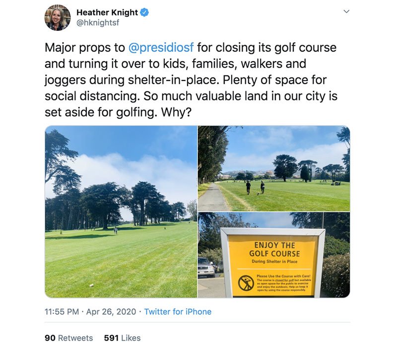The height and width of the screenshot is (355, 397).
Task: Click the no-golf prohibition symbol on sign
Action: pyautogui.click(x=246, y=283)
